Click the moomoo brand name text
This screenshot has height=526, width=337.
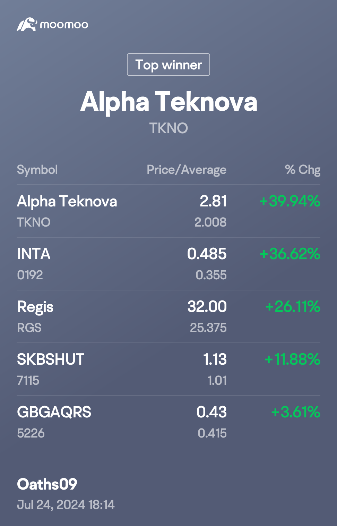coord(64,25)
